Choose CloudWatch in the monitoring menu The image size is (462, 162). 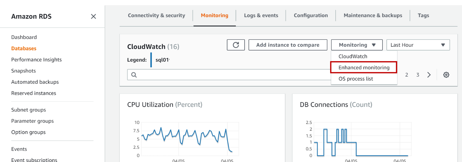click(353, 56)
